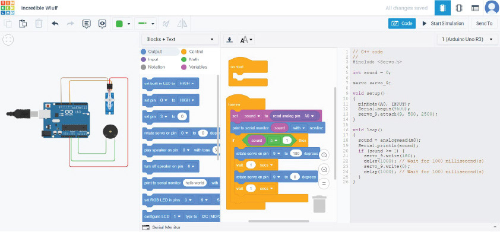Select the Math block category
The width and height of the screenshot is (500, 232).
tap(190, 59)
